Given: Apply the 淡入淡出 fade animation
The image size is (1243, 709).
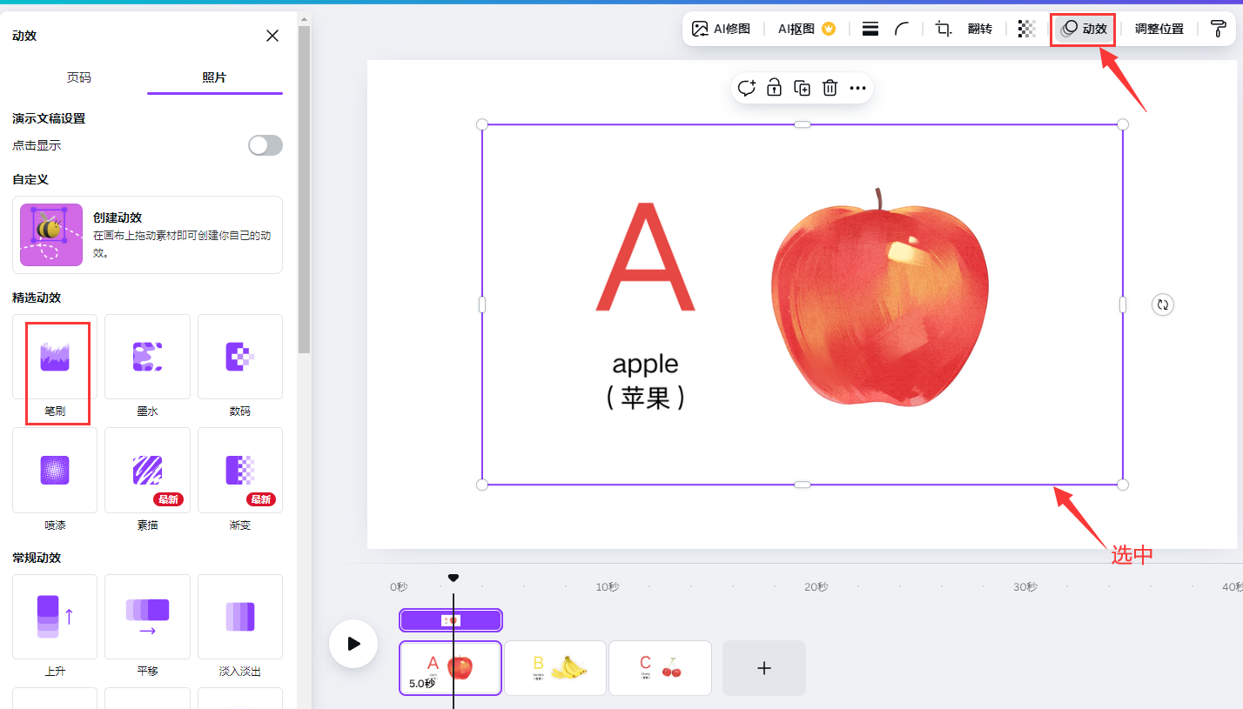Looking at the screenshot, I should tap(240, 617).
